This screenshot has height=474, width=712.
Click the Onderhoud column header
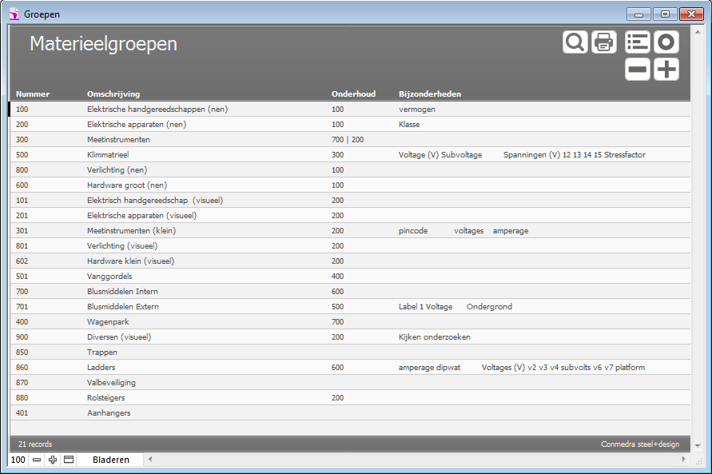point(353,94)
